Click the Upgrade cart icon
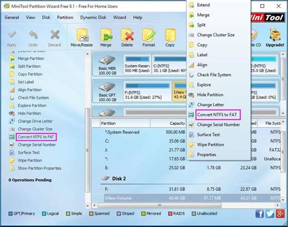The image size is (288, 227). click(275, 35)
